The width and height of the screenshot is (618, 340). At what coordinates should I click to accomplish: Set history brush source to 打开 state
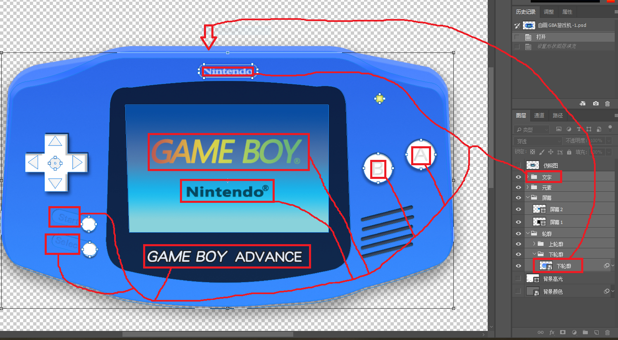[517, 37]
